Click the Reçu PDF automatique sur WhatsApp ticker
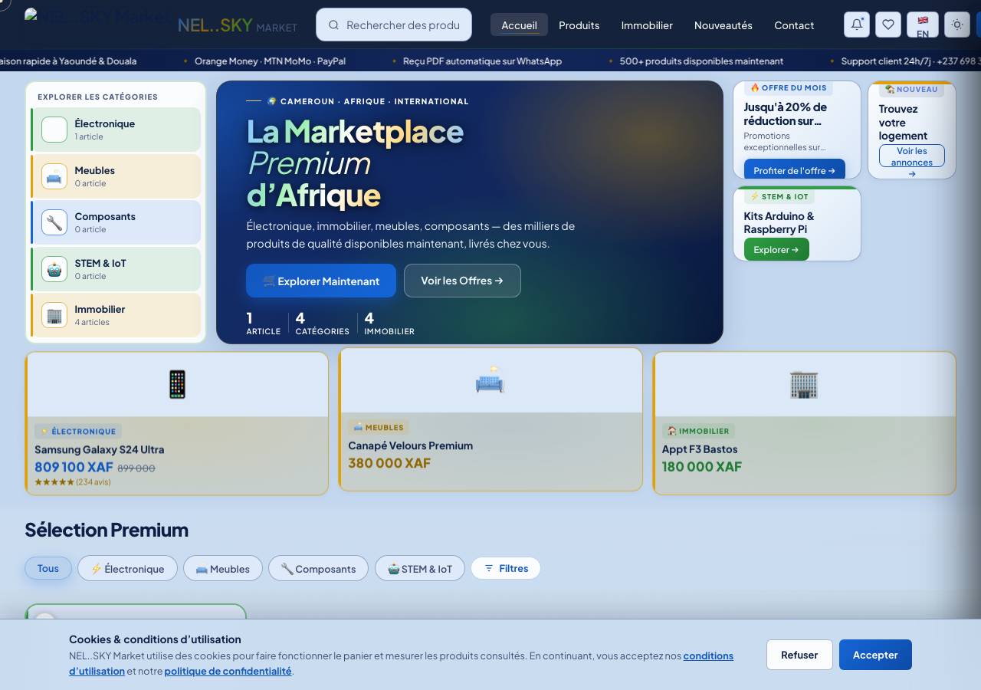This screenshot has height=690, width=981. tap(482, 61)
